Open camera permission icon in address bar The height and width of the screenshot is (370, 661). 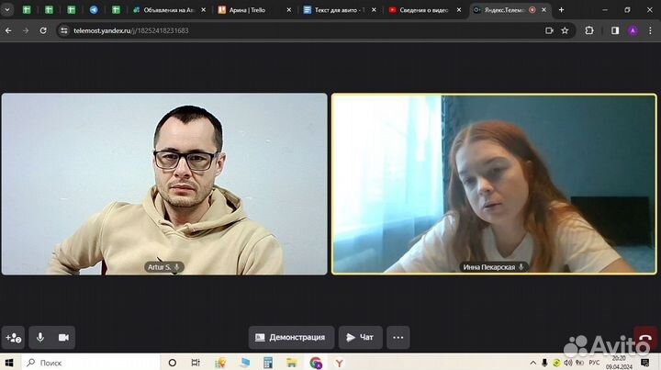tap(549, 30)
